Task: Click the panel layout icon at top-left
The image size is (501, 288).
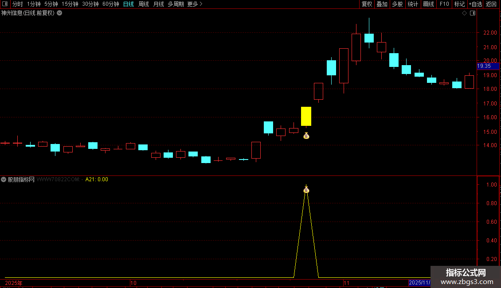Action: (x=5, y=4)
